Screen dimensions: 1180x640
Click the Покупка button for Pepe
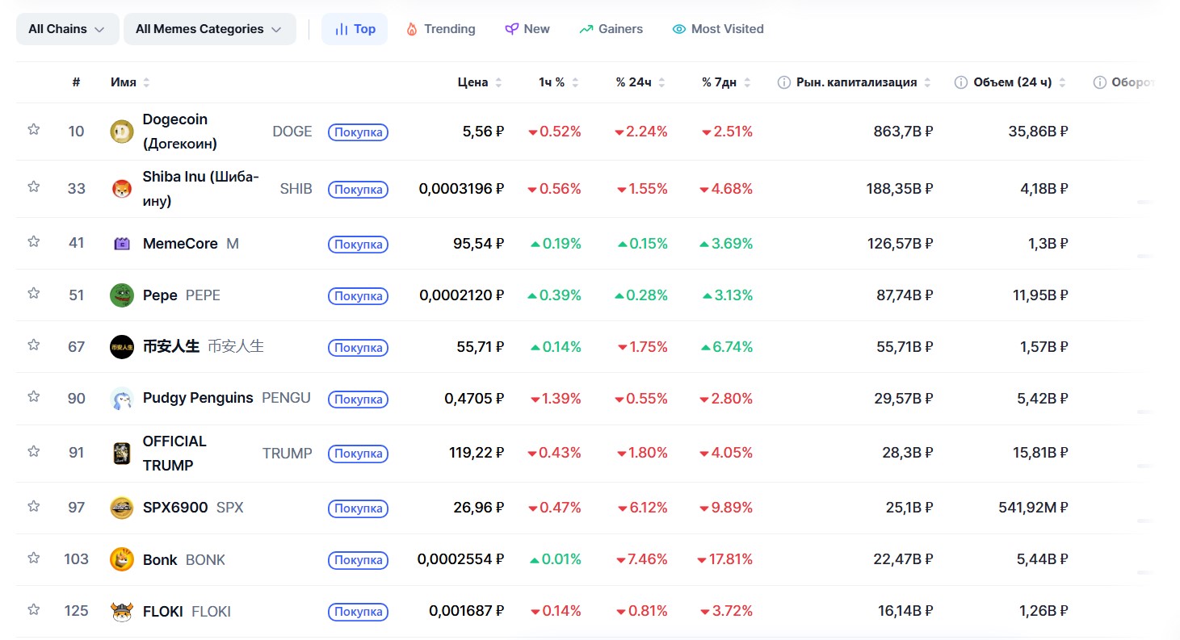(358, 296)
